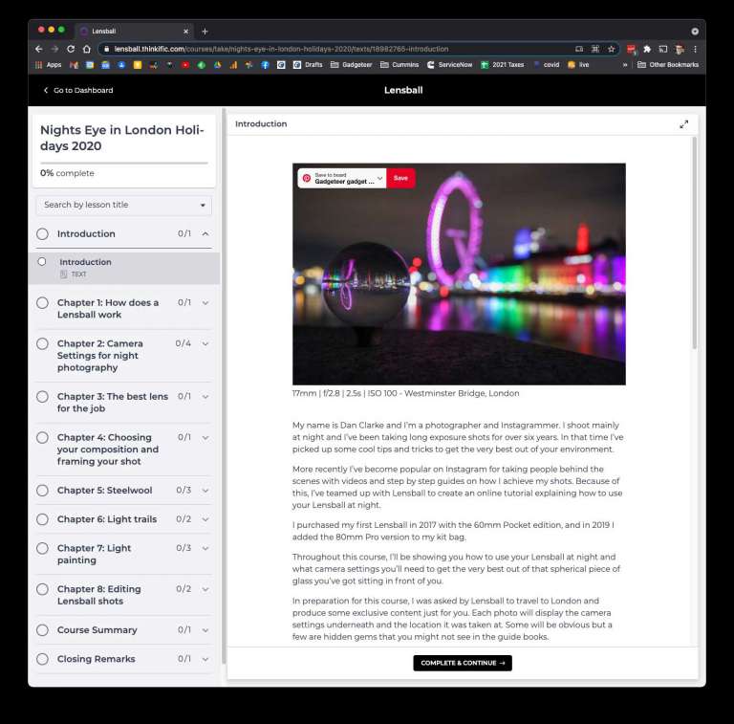Open the Chrome extensions puzzle icon
The image size is (734, 724).
[647, 49]
